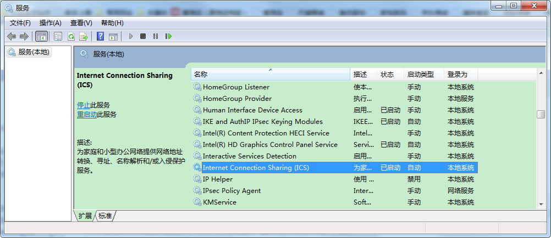Click the 停止 link to stop service
This screenshot has height=238, width=551.
tap(84, 105)
